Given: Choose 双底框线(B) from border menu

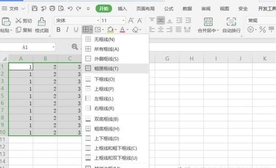Looking at the screenshot, I should 115,119.
